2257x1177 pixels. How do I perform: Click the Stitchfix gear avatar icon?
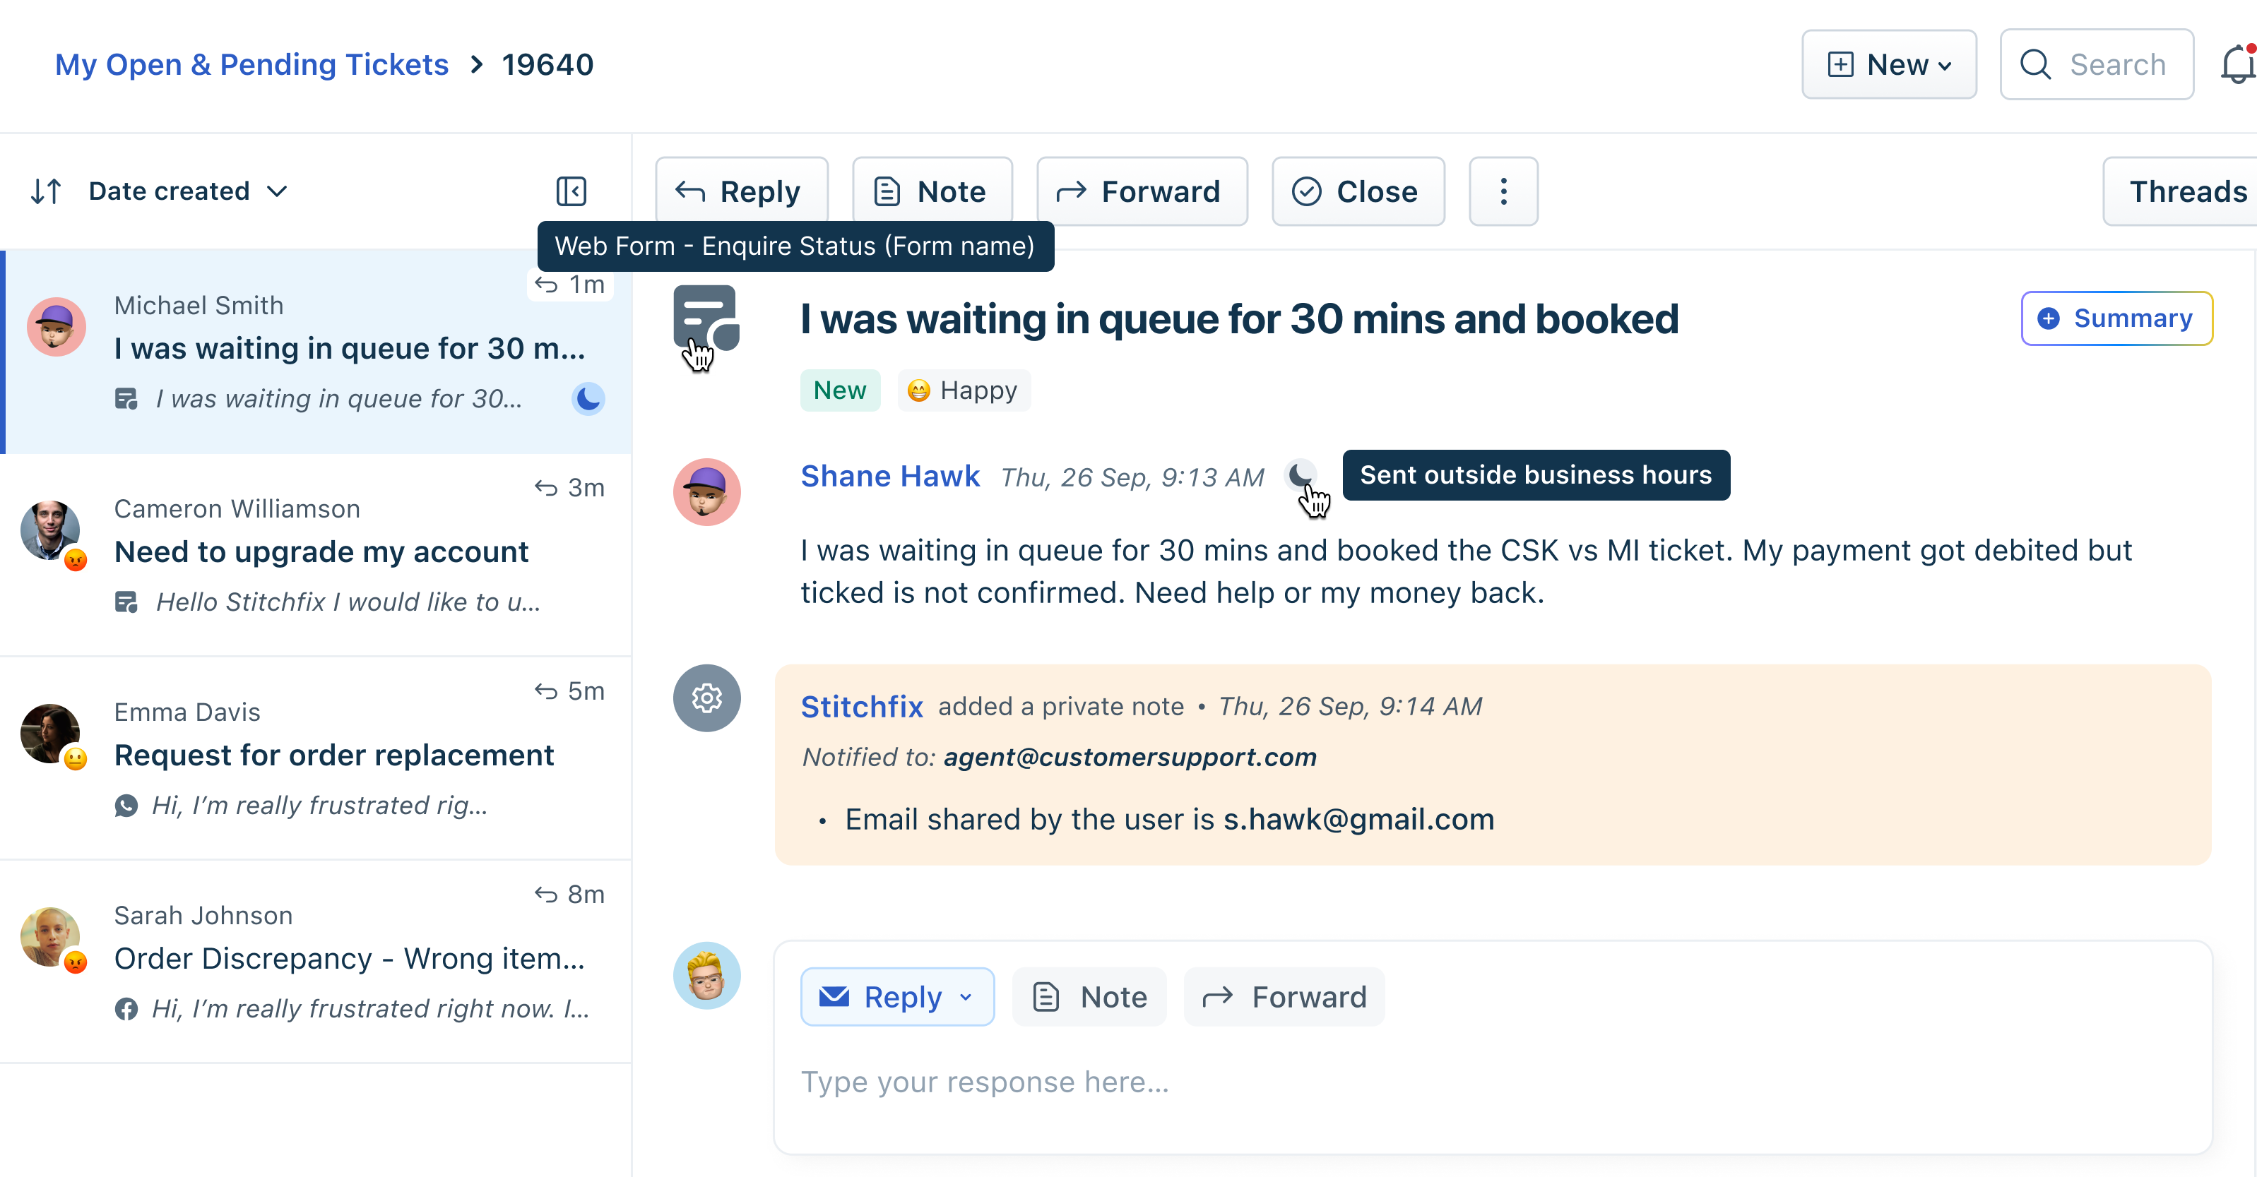(706, 698)
